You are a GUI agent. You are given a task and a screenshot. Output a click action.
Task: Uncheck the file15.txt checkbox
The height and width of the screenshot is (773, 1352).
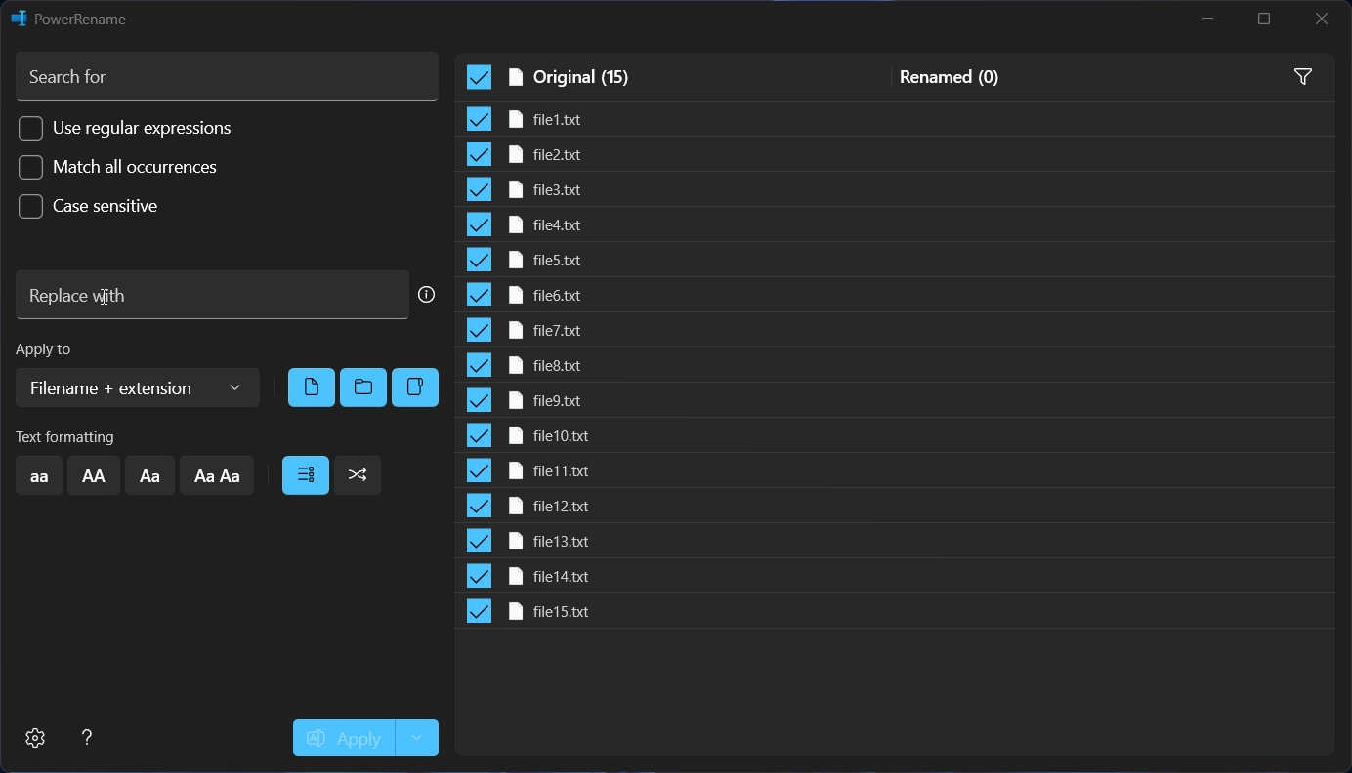coord(479,611)
